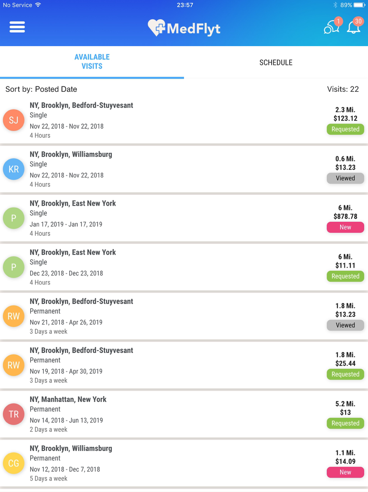Tap the CG patient avatar
The image size is (368, 492).
[14, 463]
